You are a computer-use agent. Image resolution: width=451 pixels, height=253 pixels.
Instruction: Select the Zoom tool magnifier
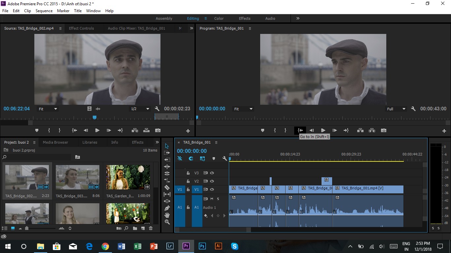pyautogui.click(x=167, y=222)
